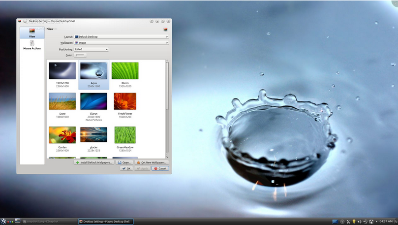Open the Layout dropdown showing Default Desktop

point(122,36)
